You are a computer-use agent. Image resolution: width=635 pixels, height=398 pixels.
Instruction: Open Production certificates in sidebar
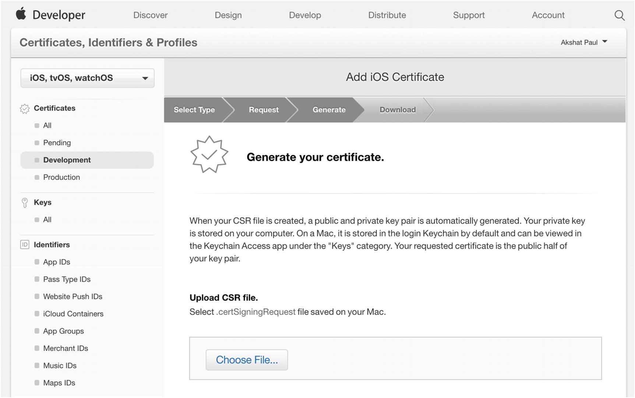(61, 177)
